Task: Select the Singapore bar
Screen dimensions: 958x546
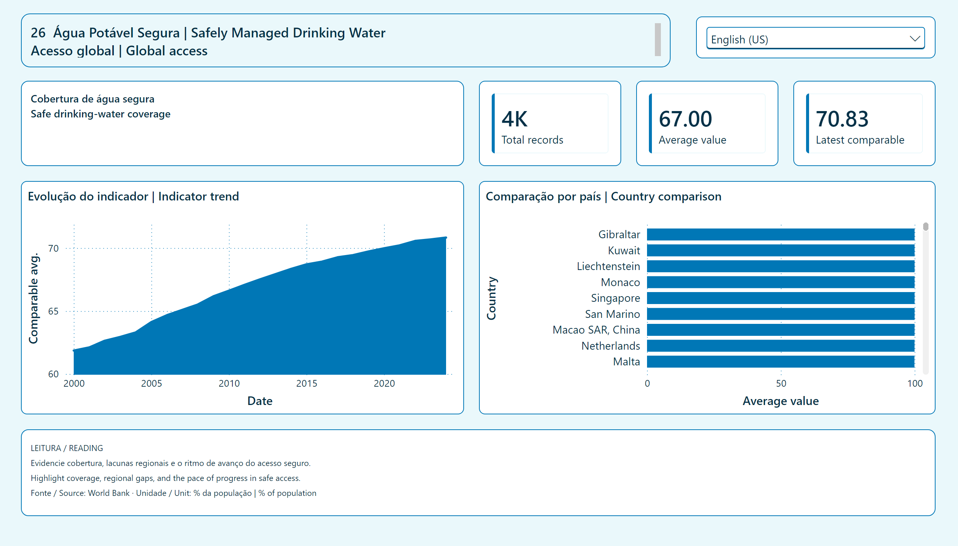Action: click(x=781, y=298)
